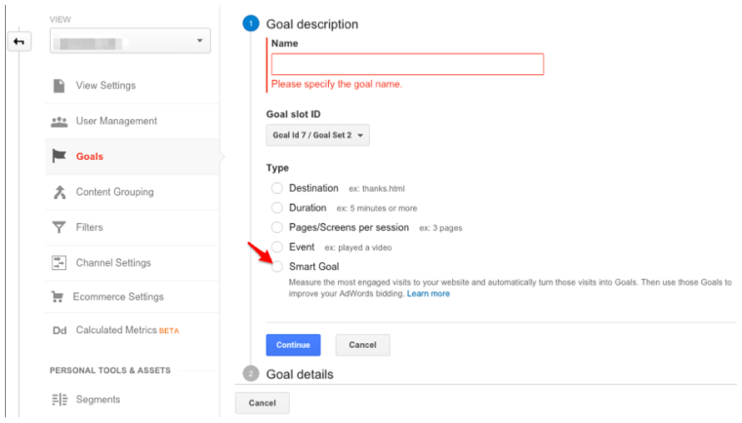Expand the Goal details step
The width and height of the screenshot is (742, 423).
click(x=299, y=374)
